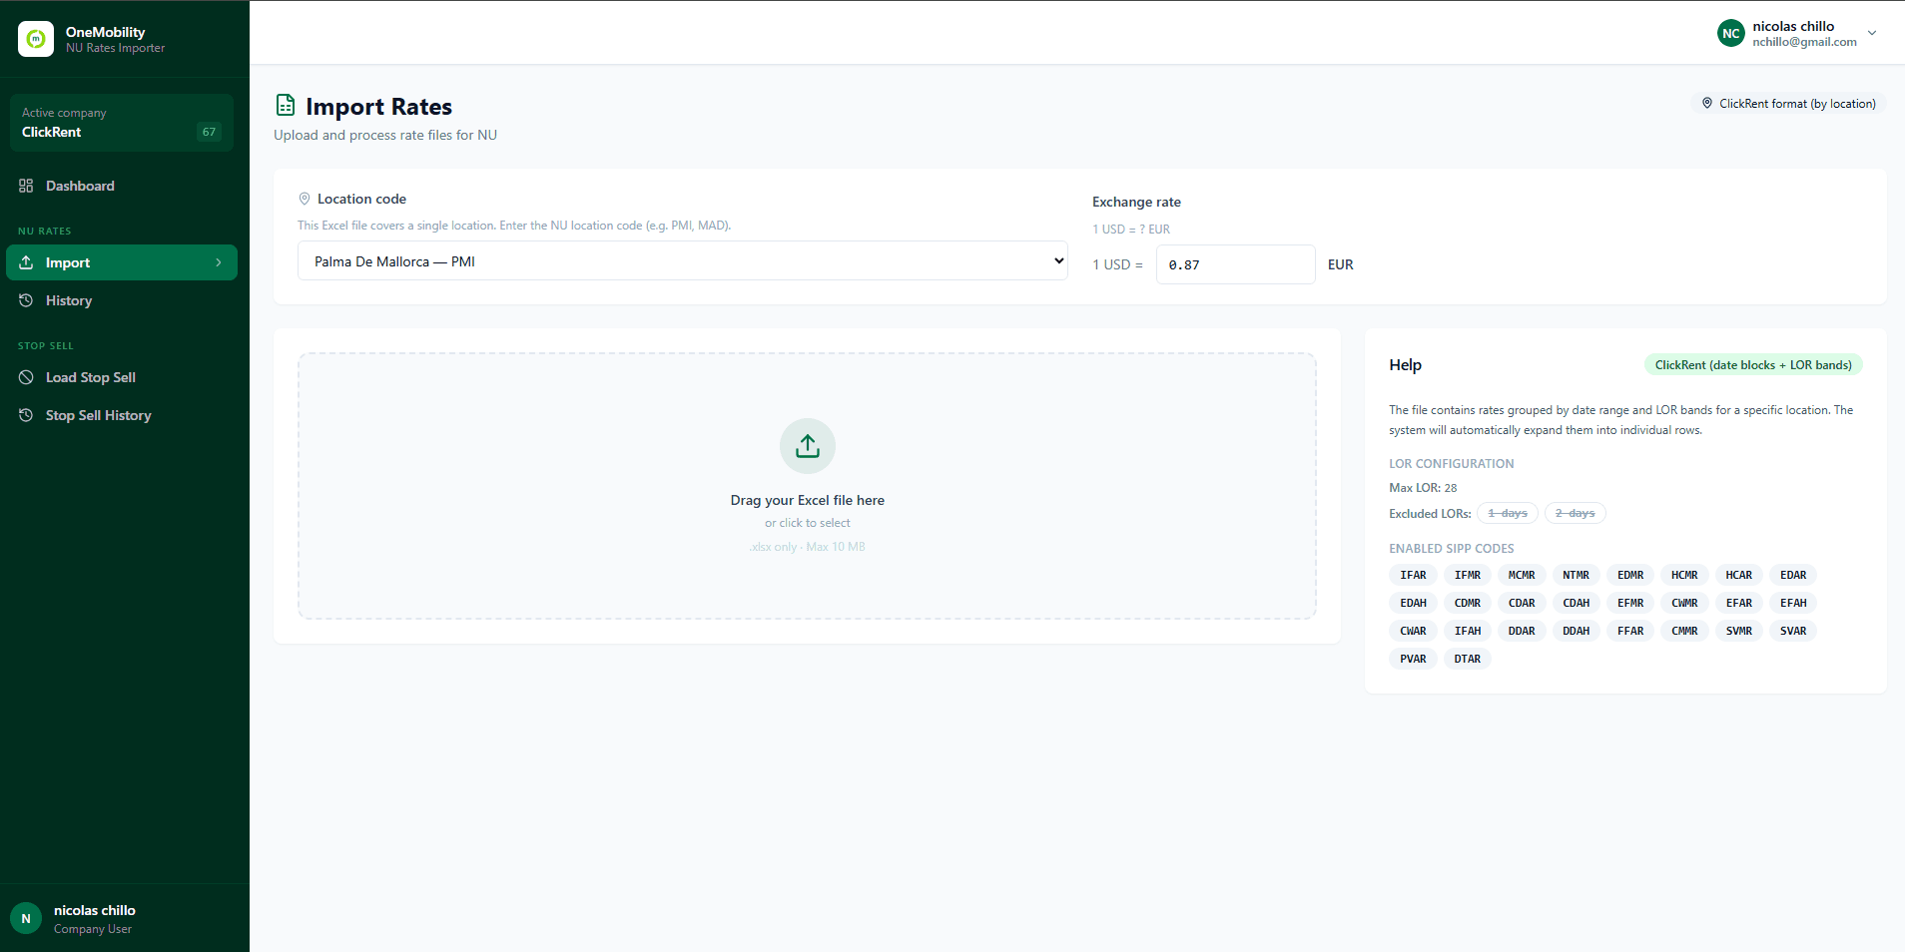Image resolution: width=1905 pixels, height=952 pixels.
Task: Open the Import menu item
Action: pyautogui.click(x=122, y=262)
